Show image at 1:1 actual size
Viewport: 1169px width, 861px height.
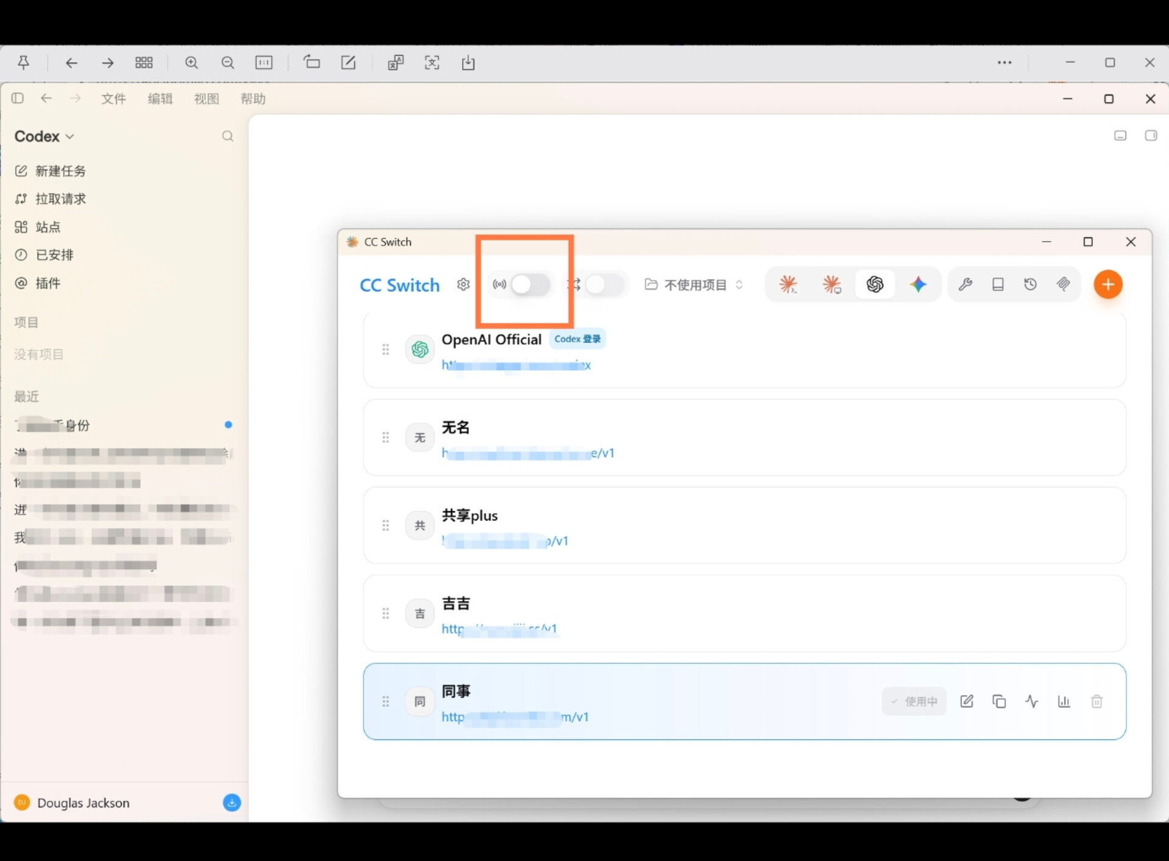click(264, 63)
